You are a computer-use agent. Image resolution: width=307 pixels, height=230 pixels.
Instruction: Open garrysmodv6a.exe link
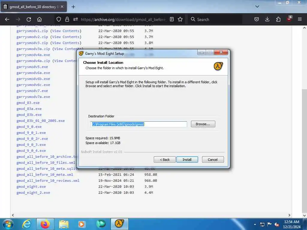coord(33,73)
